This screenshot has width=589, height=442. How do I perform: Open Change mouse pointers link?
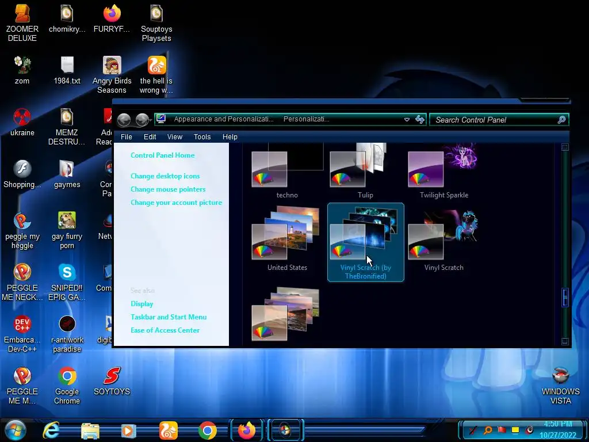click(x=168, y=189)
